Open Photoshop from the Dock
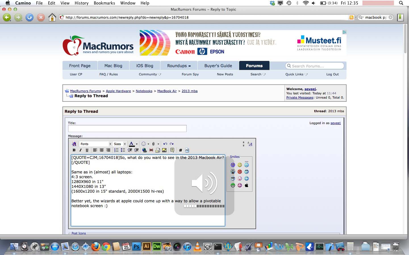The height and width of the screenshot is (255, 409). point(136,246)
